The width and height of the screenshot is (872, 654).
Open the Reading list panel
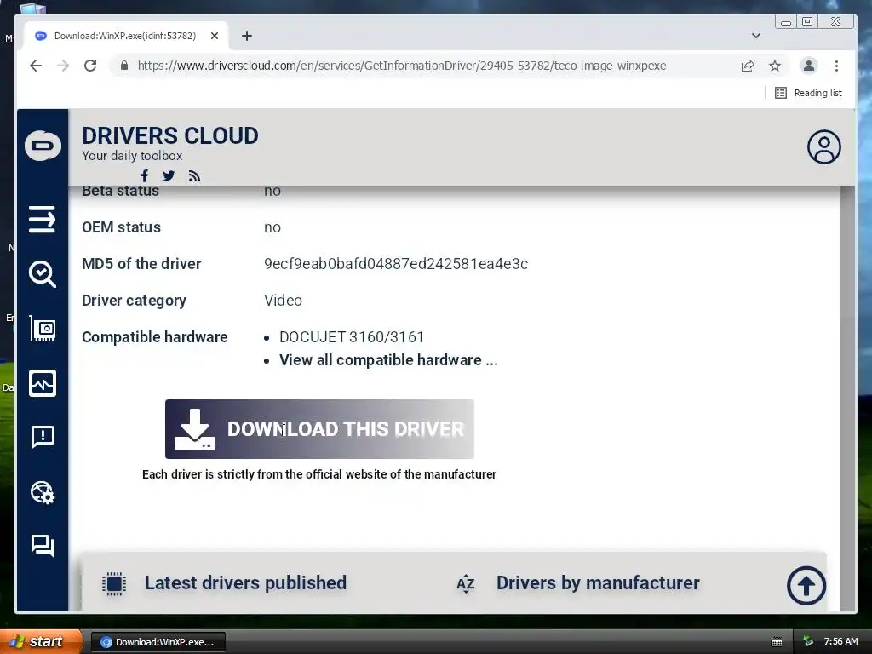808,93
